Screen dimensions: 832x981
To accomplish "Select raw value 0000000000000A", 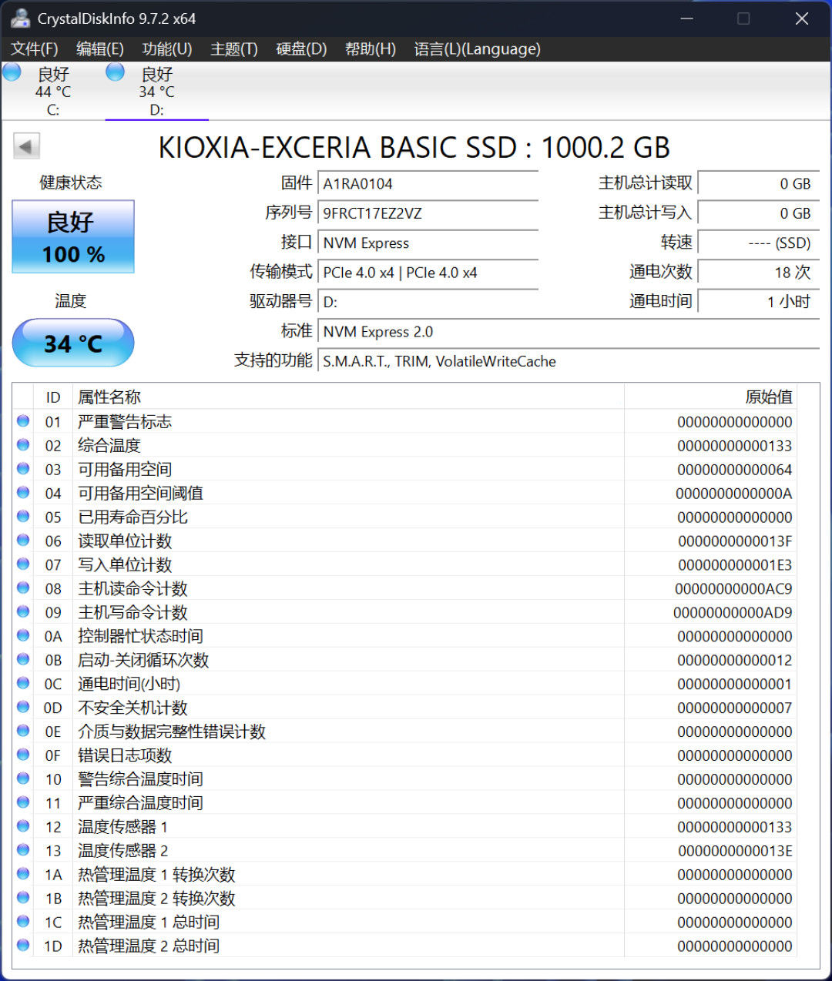I will click(734, 494).
